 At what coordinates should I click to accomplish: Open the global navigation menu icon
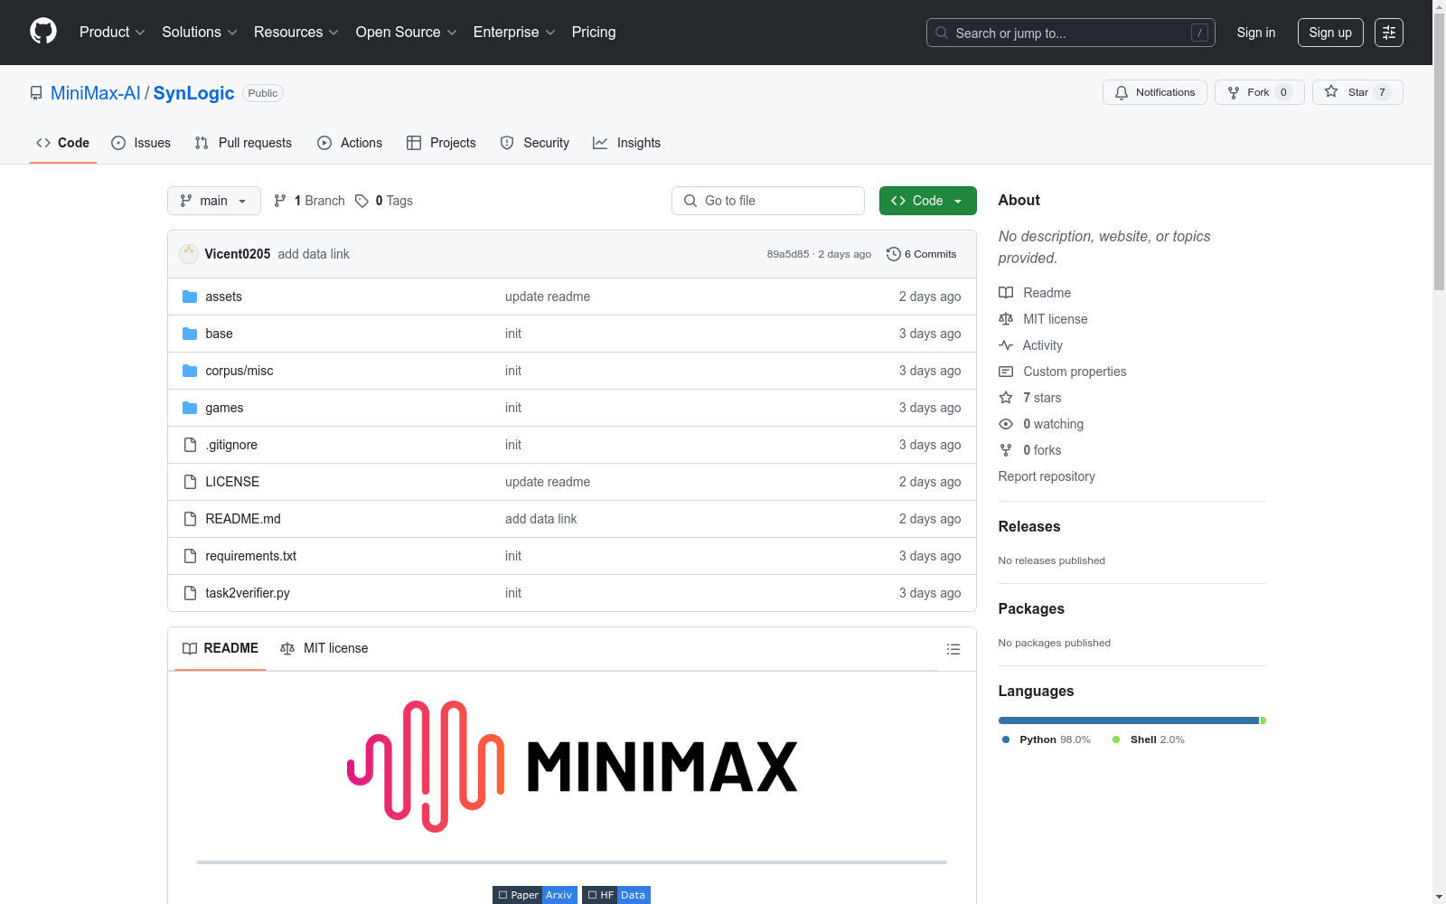click(x=1389, y=33)
